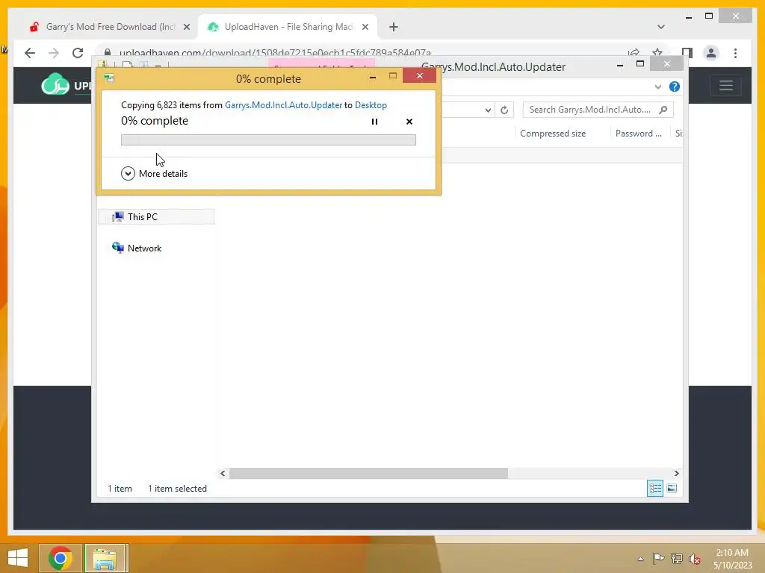Click the horizontal scrollbar thumb in Explorer
The width and height of the screenshot is (765, 573).
tap(368, 473)
